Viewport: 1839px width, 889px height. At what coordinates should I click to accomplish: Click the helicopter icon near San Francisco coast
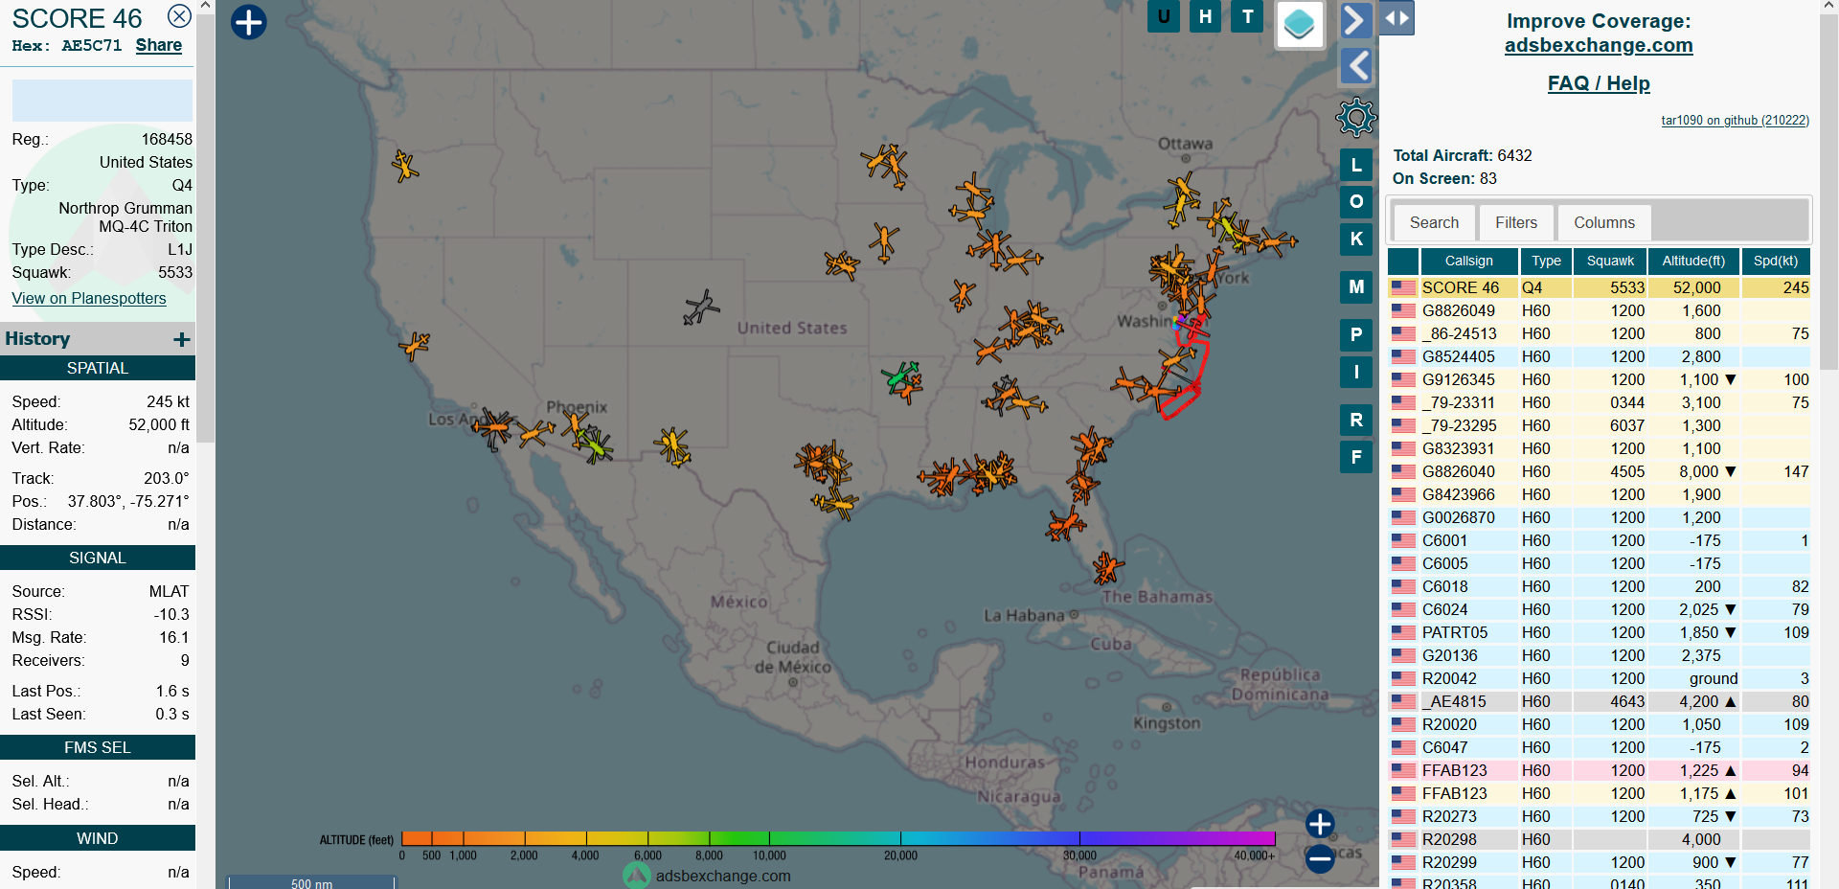pos(415,345)
